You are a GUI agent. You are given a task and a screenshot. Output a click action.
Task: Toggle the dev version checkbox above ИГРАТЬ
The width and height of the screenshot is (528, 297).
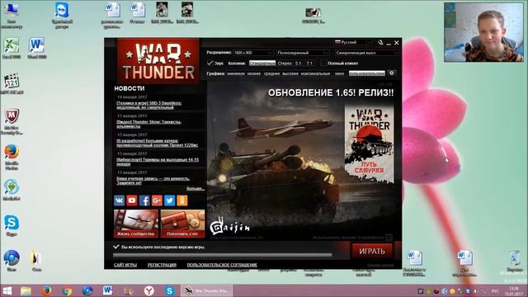coord(389,238)
